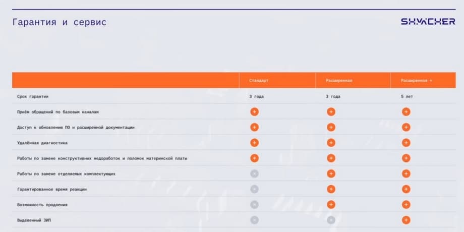The width and height of the screenshot is (464, 232).
Task: Click the Гарантия и сервис heading
Action: [x=60, y=23]
